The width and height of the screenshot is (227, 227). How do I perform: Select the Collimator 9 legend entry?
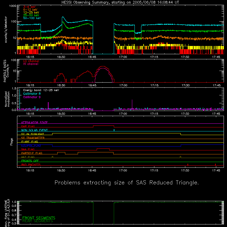pos(32,97)
